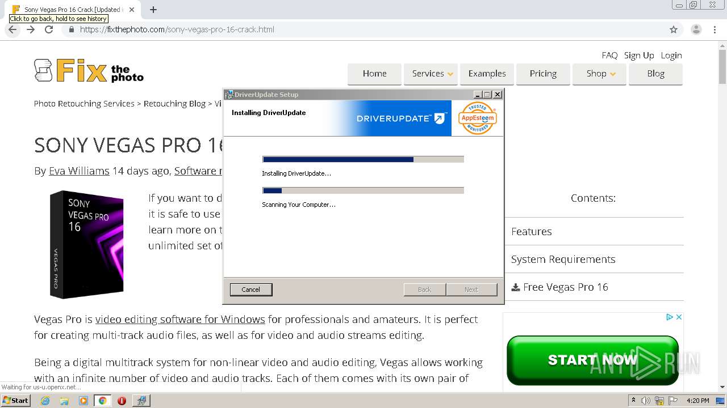Open the Blog page

[x=655, y=74]
